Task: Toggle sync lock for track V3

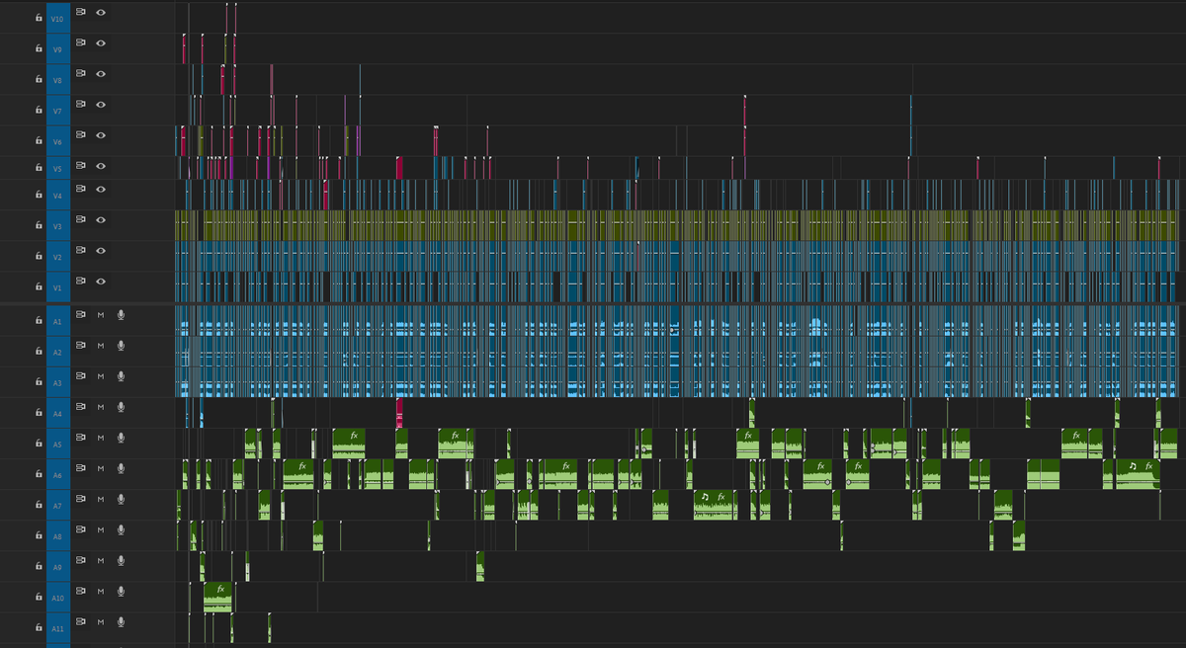Action: click(x=82, y=219)
